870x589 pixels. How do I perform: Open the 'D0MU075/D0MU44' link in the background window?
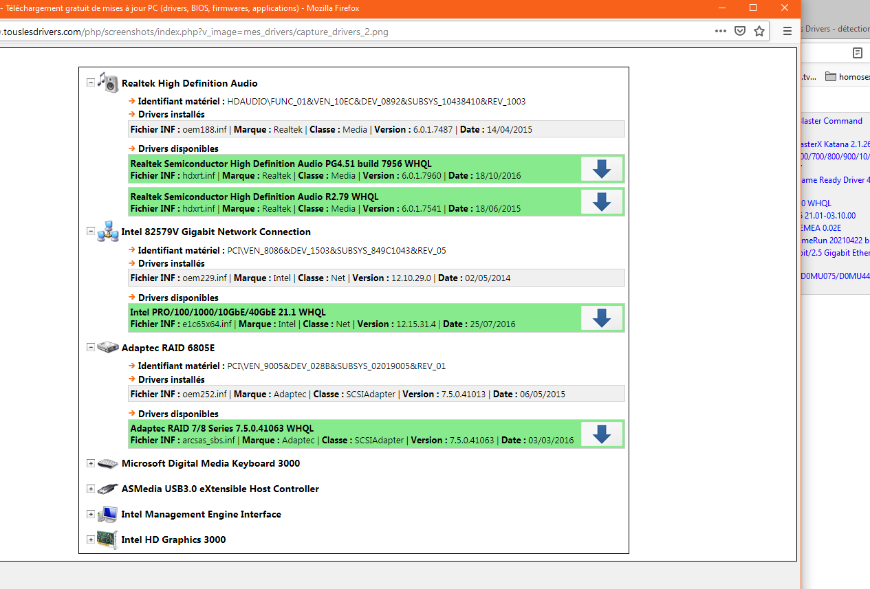(836, 276)
